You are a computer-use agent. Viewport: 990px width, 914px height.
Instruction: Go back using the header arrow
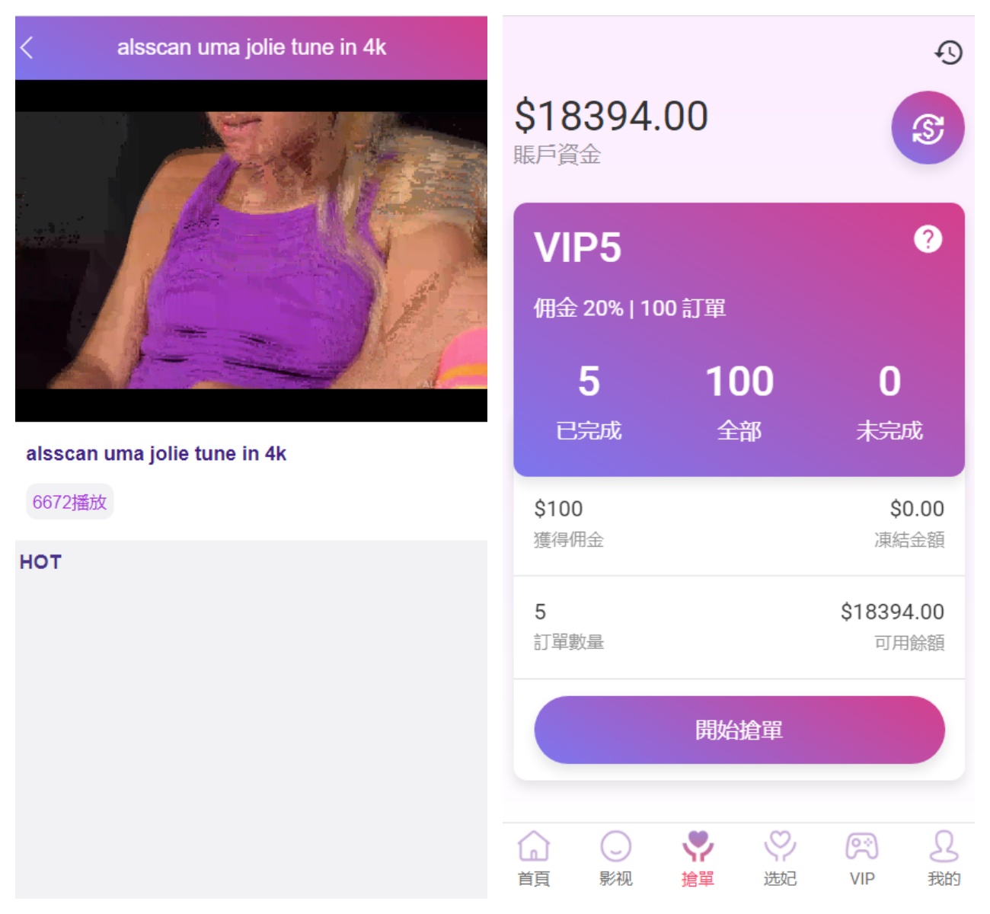[27, 48]
